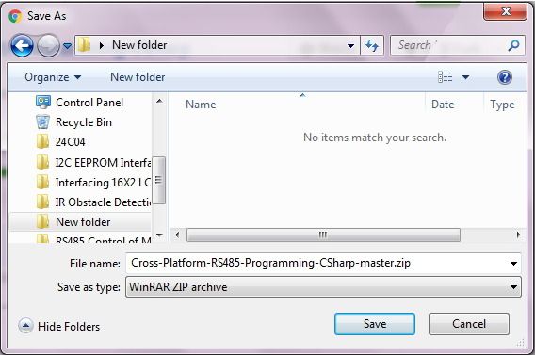Open the Save as type combo box
Viewport: 535px width, 356px height.
323,287
